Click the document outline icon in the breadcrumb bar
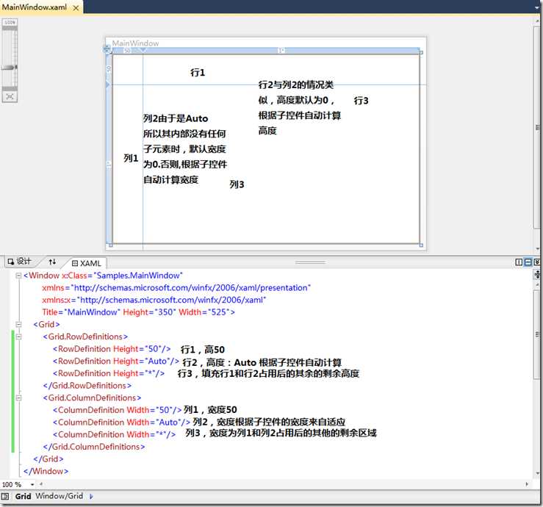This screenshot has width=543, height=507. (5, 496)
